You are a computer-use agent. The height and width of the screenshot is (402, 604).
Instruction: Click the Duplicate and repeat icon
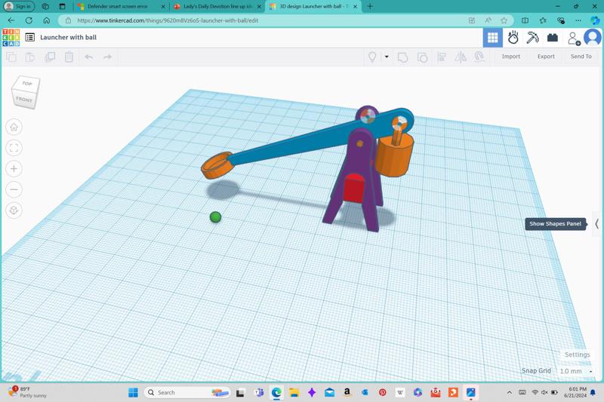pyautogui.click(x=50, y=57)
